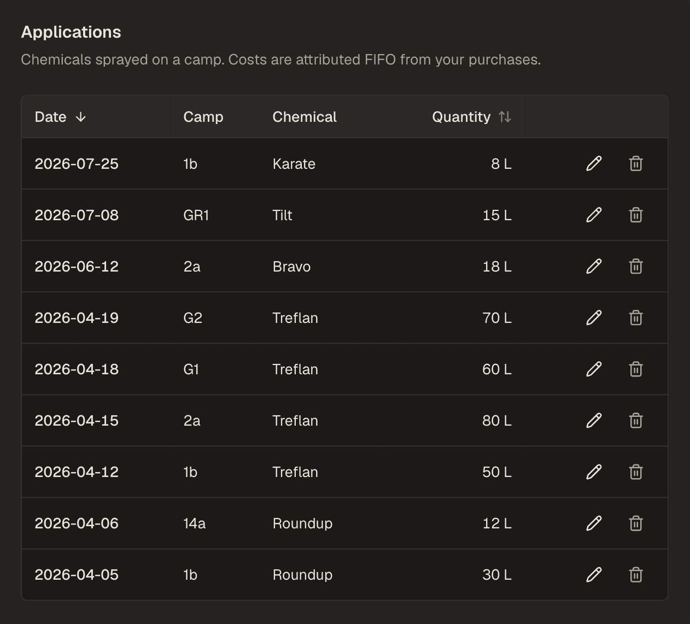The width and height of the screenshot is (690, 624).
Task: Click the 12 L quantity value
Action: coord(497,523)
